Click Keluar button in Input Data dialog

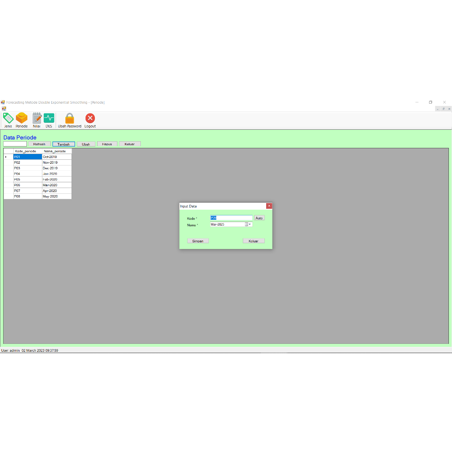(253, 241)
